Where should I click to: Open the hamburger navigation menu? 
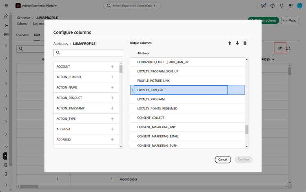[x=6, y=6]
